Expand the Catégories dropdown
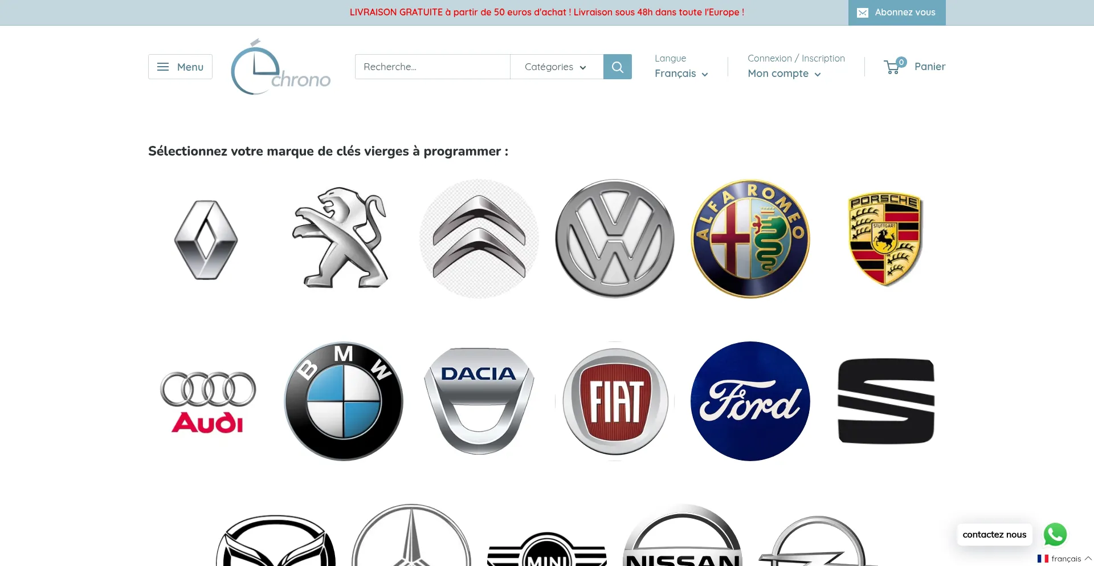This screenshot has height=566, width=1094. click(556, 67)
